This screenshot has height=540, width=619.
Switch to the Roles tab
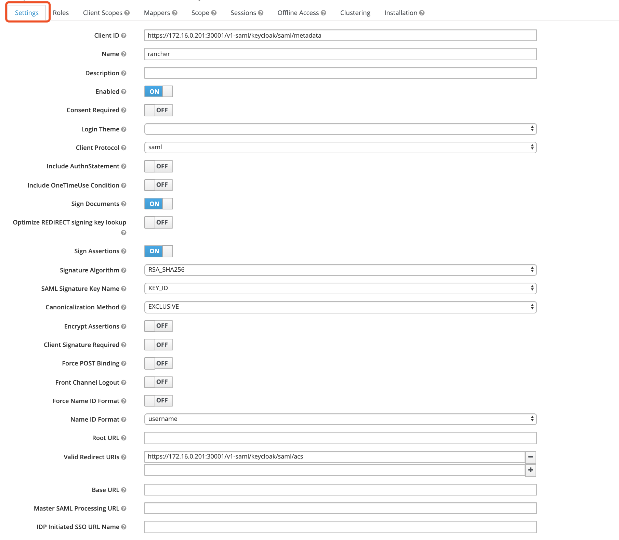(61, 13)
